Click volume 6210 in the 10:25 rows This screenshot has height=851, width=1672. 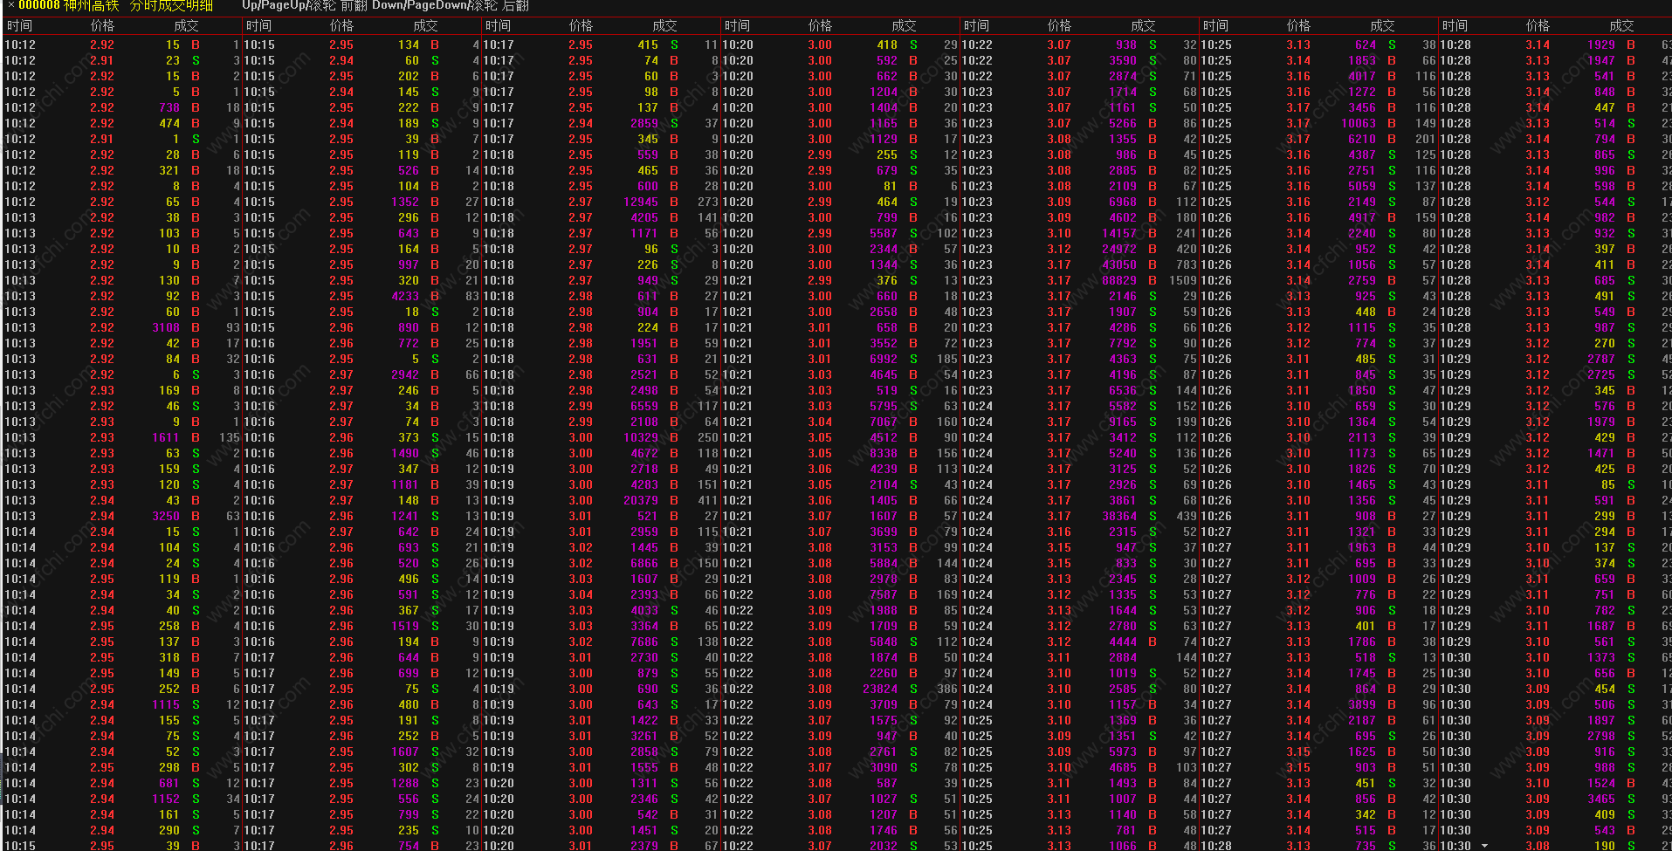coord(1362,139)
